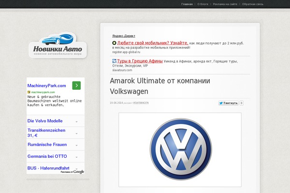Open Die Volvo Modelle ad link
The image size is (290, 193).
[45, 121]
